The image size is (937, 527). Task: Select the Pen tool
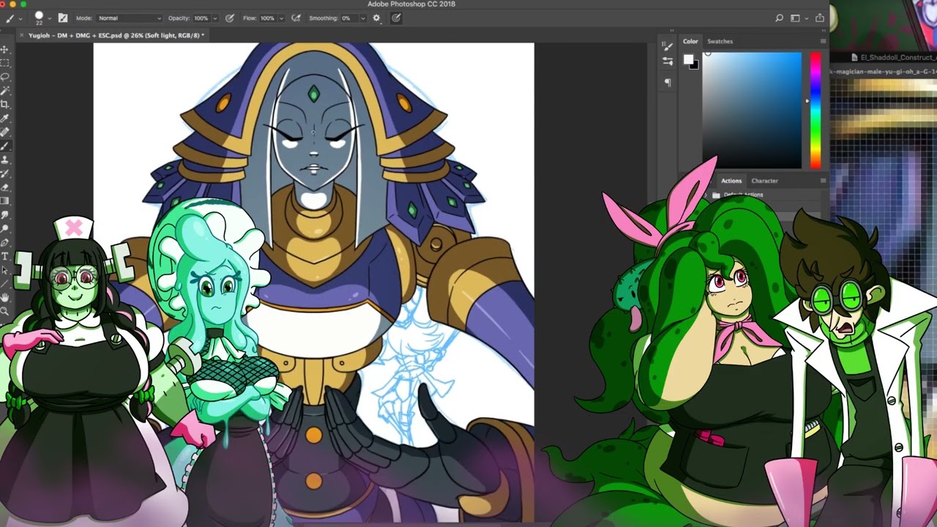4,243
